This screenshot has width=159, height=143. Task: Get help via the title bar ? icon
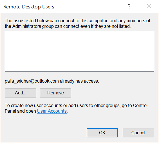pos(129,6)
